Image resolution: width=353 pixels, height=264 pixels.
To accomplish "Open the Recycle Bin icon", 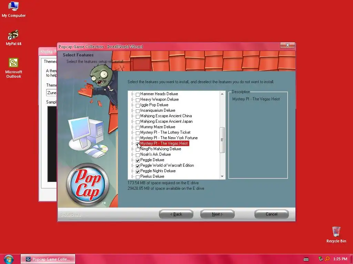I will coord(336,234).
